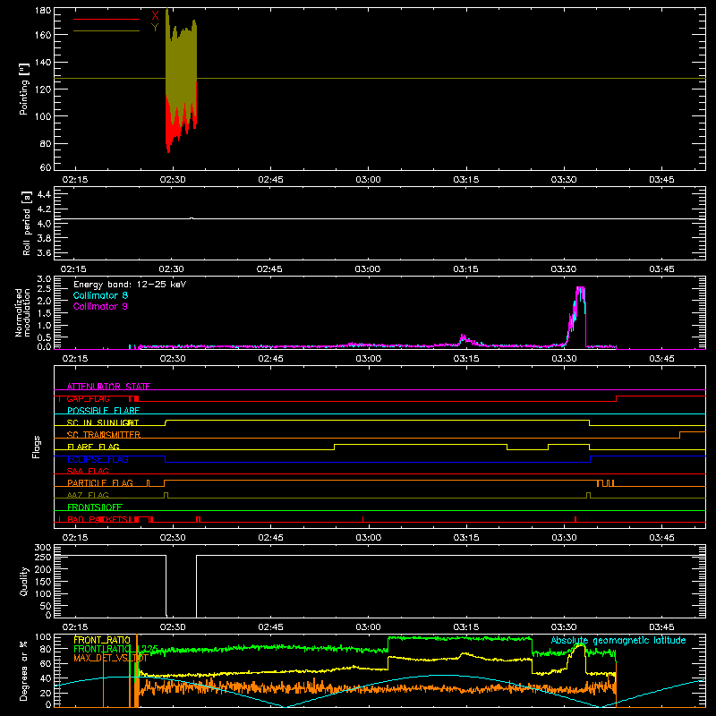Click the MAX_DET_VS_TOT legend label

[x=110, y=658]
